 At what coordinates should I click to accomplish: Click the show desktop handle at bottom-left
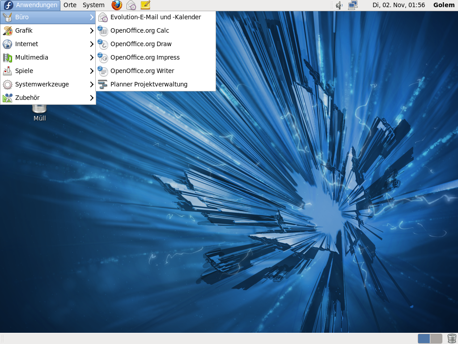coord(3,339)
